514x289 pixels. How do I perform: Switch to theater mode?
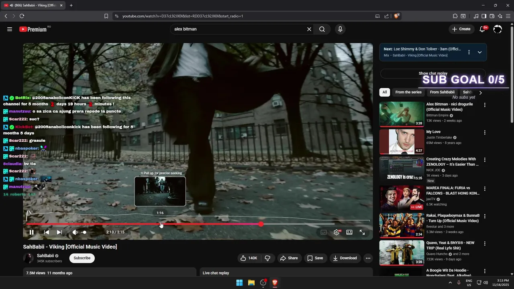click(349, 232)
